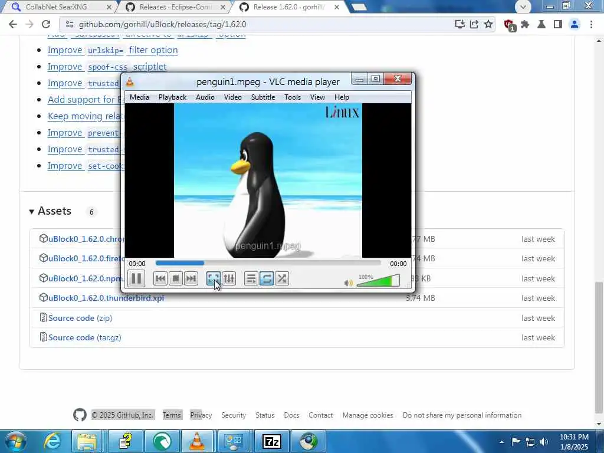Open the system volume tray icon

point(544,442)
